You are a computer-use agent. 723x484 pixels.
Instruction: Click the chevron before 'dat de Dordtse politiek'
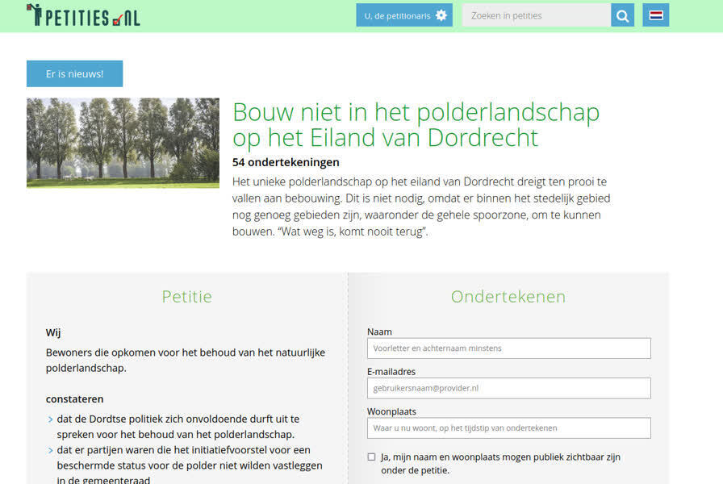(x=50, y=419)
